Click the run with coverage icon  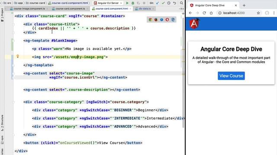[138, 3]
